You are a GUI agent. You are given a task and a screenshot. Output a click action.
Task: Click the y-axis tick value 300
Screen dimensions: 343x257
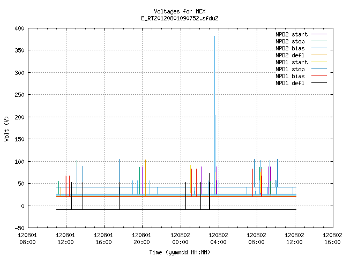[19, 73]
